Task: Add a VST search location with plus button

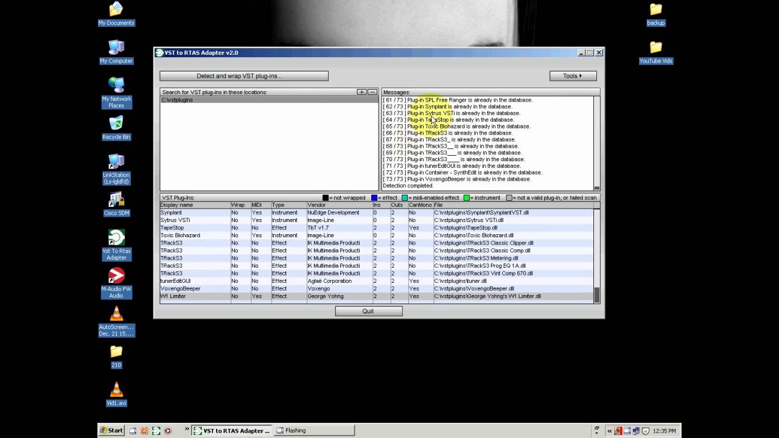Action: point(362,92)
